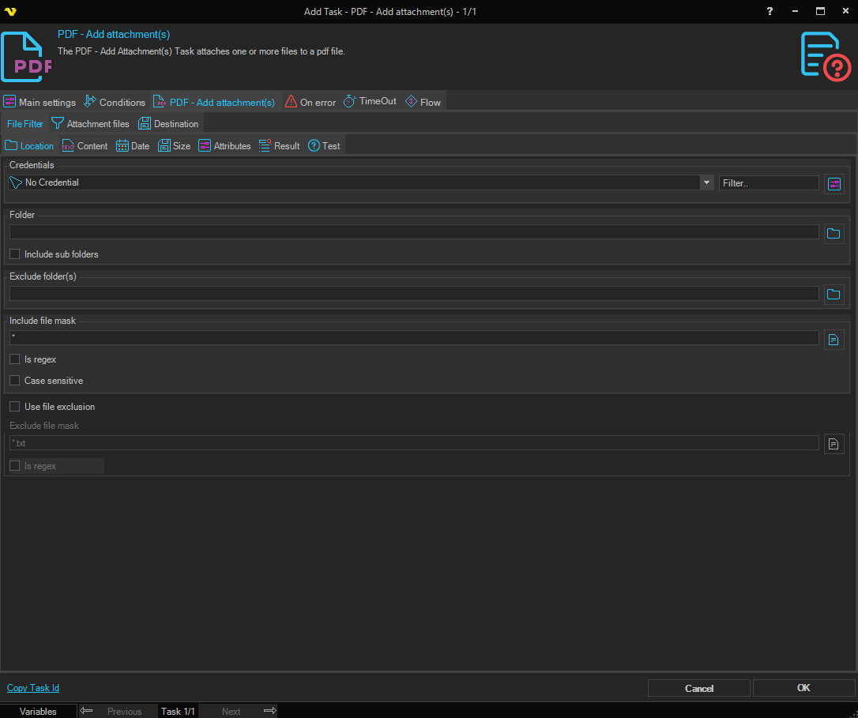Switch to the Conditions tab

(x=115, y=103)
